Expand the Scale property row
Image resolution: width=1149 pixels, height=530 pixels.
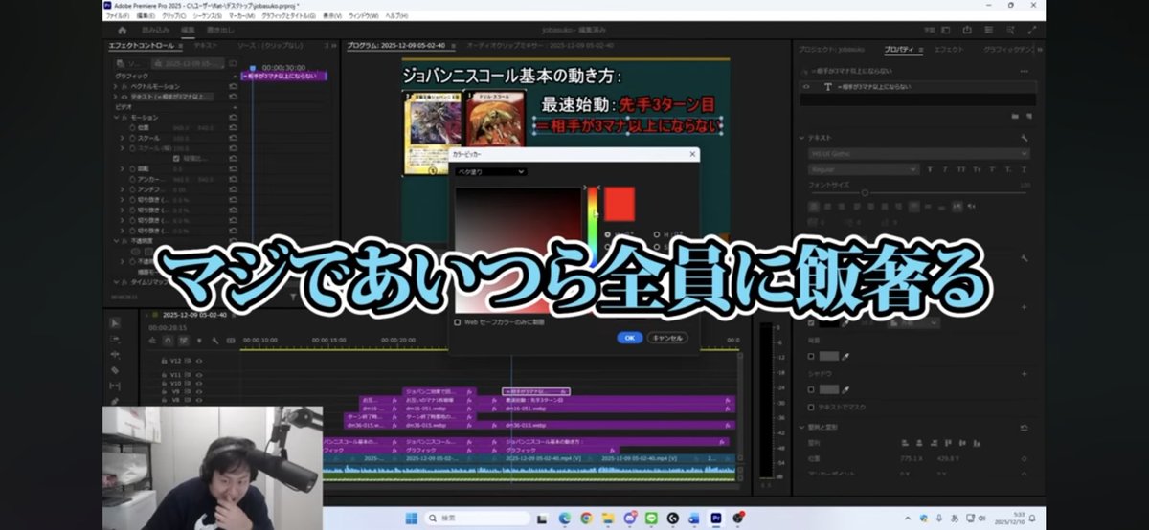tap(123, 138)
